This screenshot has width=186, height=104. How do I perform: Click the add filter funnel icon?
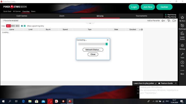click(169, 21)
